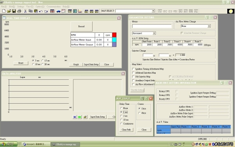
Task: Cut using the scissors icon
Action: 25,11
